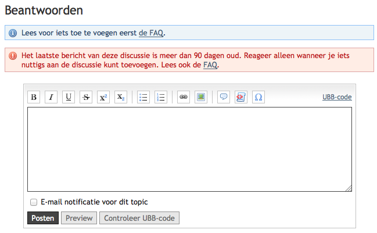Insert a numbered list
This screenshot has height=233, width=377.
(x=161, y=97)
